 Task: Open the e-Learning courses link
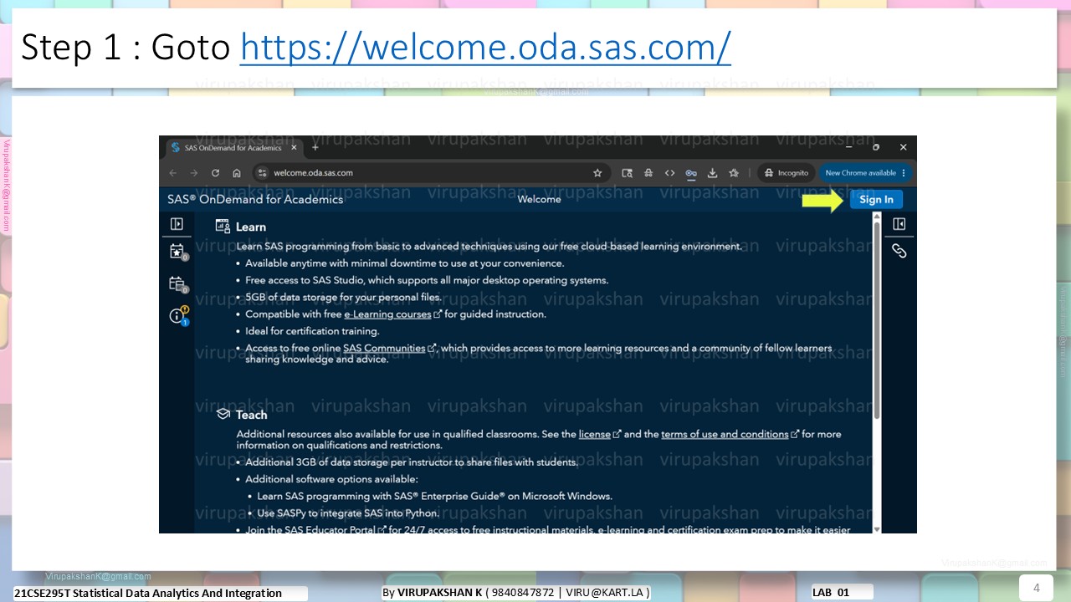387,314
